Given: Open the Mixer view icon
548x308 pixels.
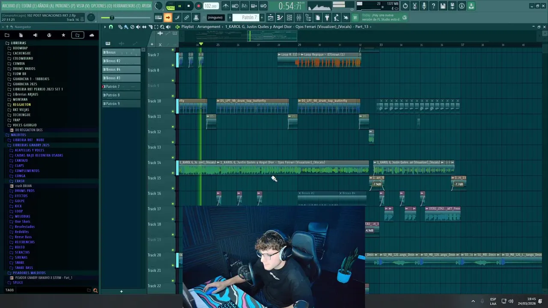Looking at the screenshot, I should (x=299, y=18).
